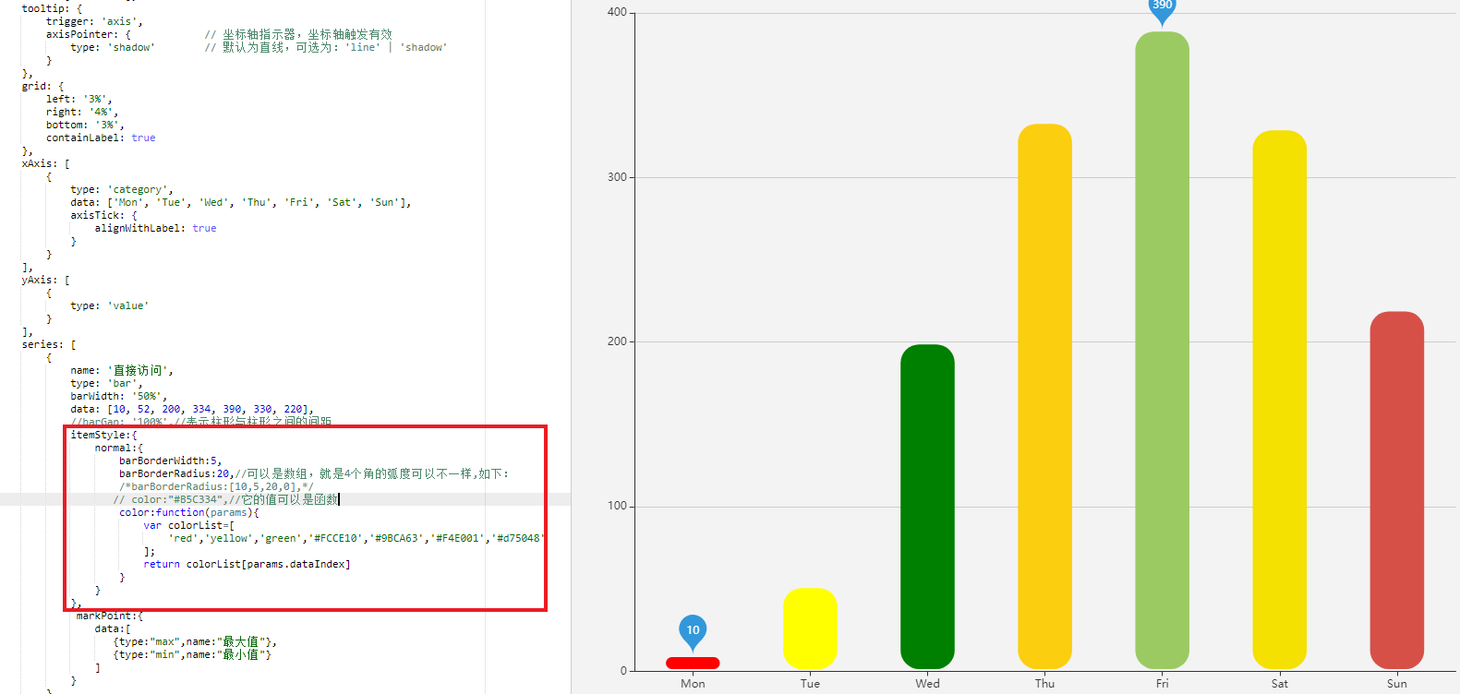Click the 'barBorderRadius:20,' code line
1460x694 pixels.
pos(175,473)
